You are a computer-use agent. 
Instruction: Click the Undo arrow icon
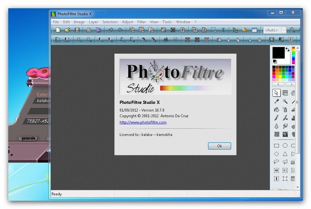click(x=111, y=30)
